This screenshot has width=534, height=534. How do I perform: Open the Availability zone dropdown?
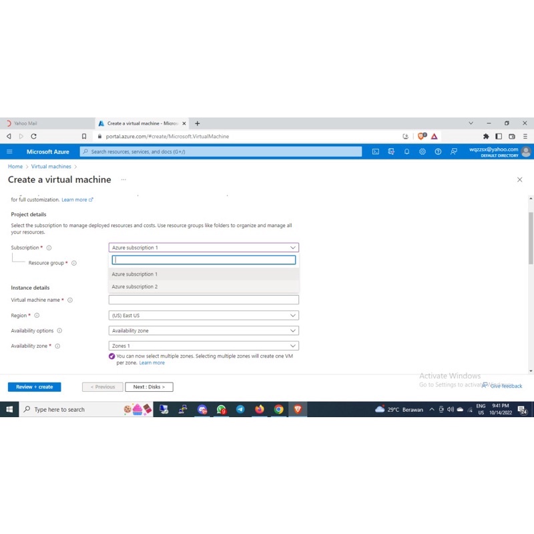tap(204, 346)
